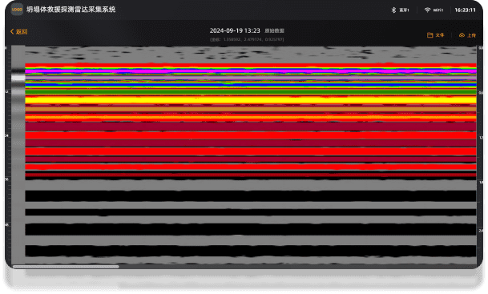Click the 坍塌体救援探测雷达采集系统 app title
488x294 pixels.
[71, 10]
